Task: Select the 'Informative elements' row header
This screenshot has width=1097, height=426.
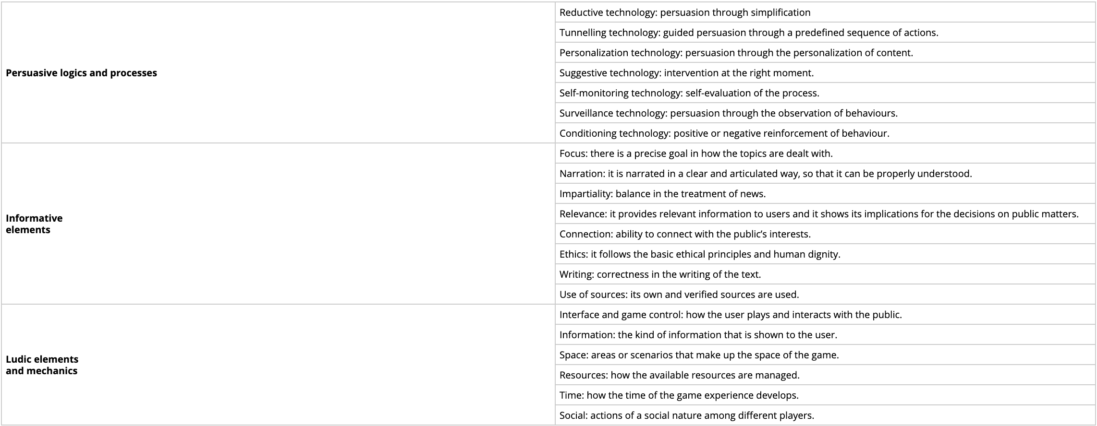Action: (34, 224)
